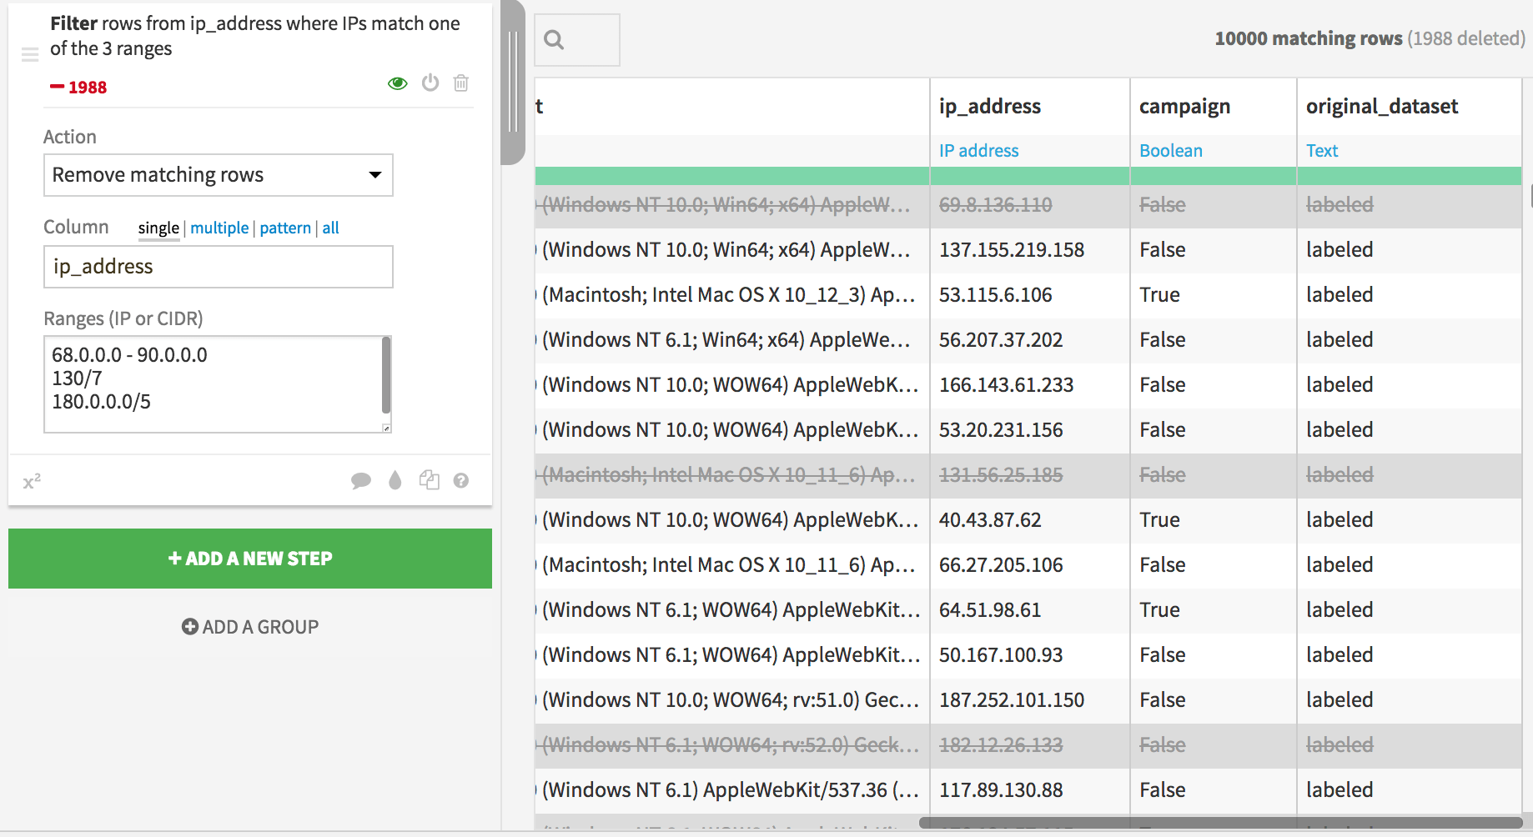This screenshot has height=837, width=1533.
Task: Click the ranges text area scrollbar
Action: point(386,375)
